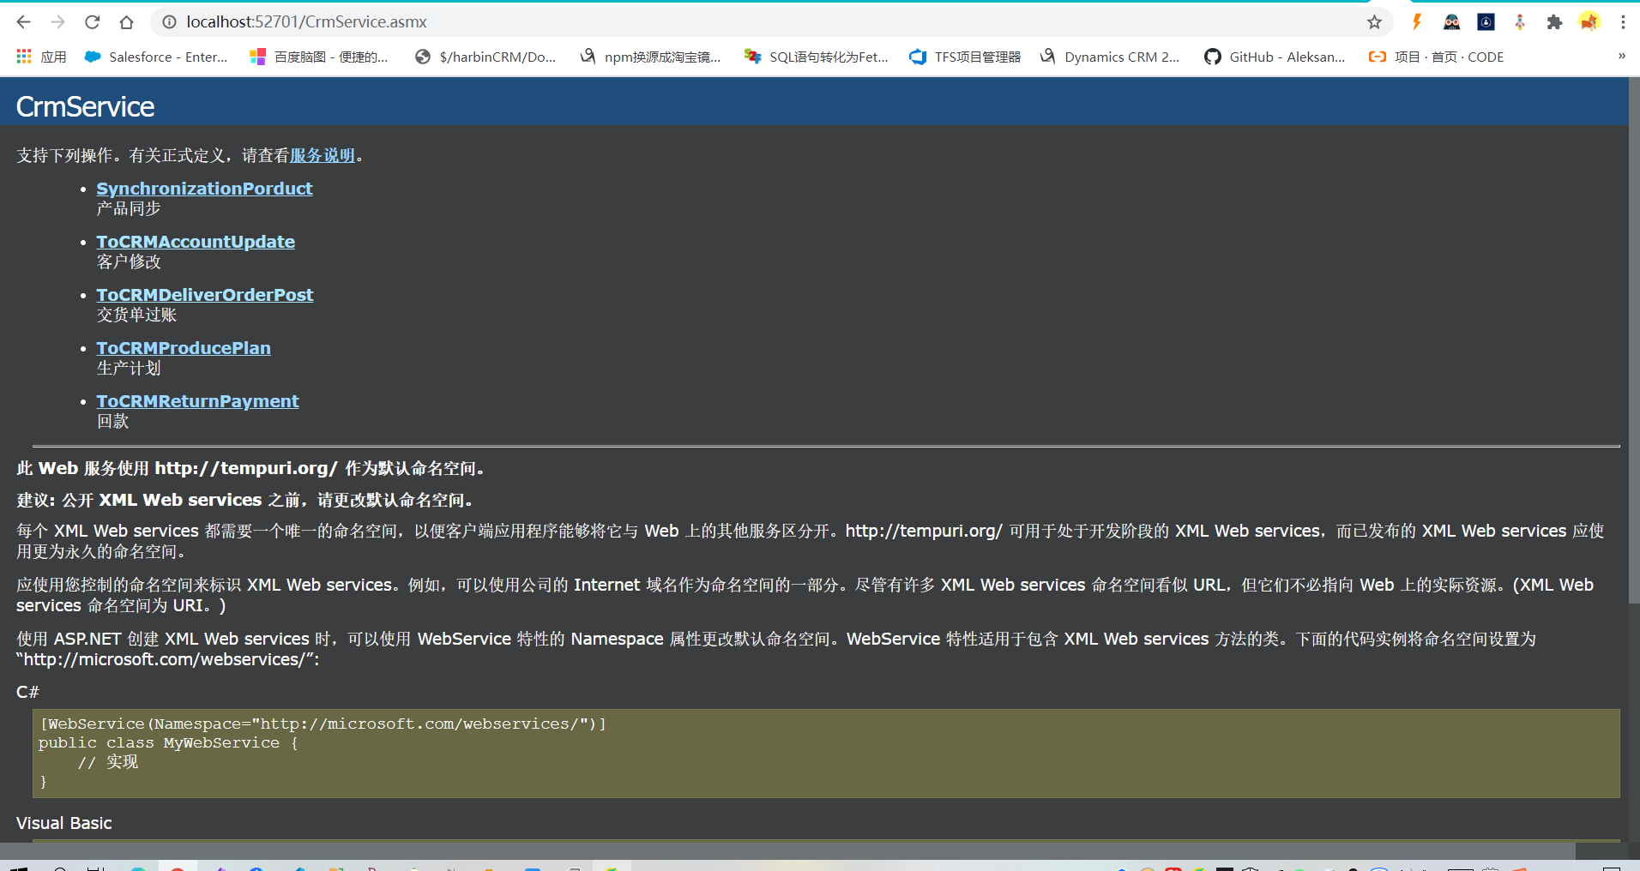Open the Google apps grid icon

pyautogui.click(x=23, y=57)
